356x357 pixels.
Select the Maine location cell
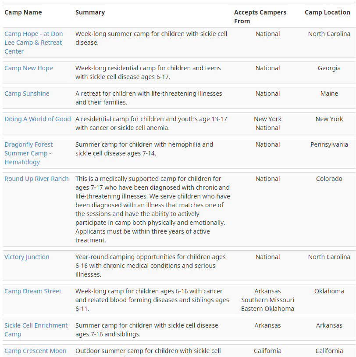tap(329, 94)
